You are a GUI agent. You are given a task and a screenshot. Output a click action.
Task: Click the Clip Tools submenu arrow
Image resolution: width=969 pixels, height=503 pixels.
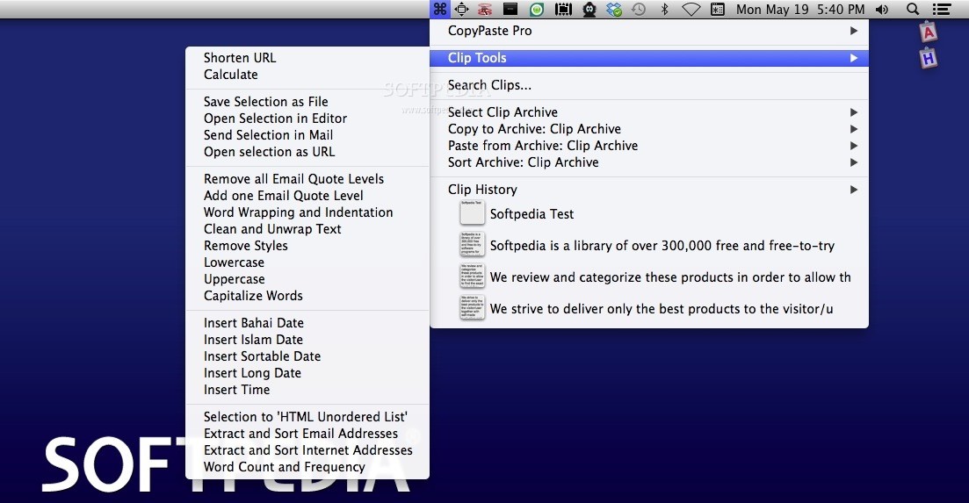(x=853, y=58)
